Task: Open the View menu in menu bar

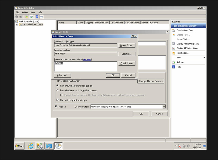Action: click(33, 12)
